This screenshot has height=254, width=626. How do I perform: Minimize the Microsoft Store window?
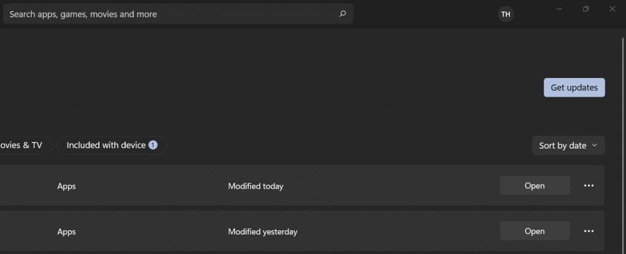(x=559, y=9)
